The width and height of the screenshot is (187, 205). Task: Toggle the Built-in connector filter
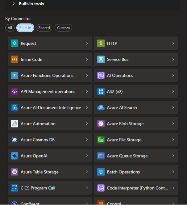pyautogui.click(x=25, y=28)
